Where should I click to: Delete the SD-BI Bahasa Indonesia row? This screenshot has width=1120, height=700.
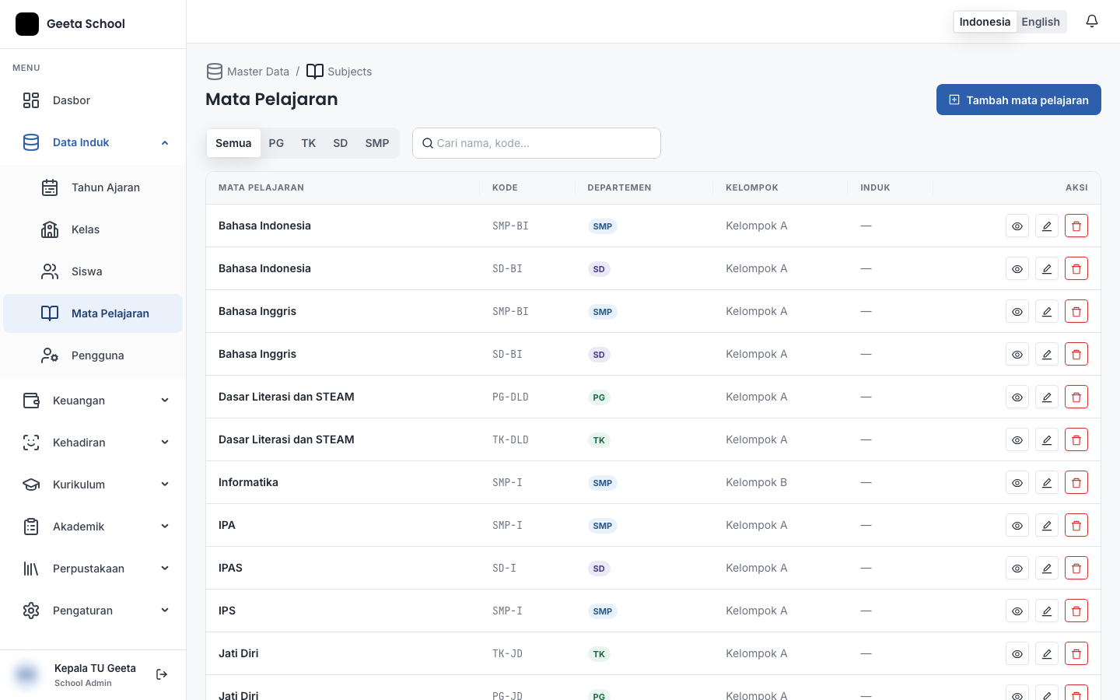click(1076, 269)
